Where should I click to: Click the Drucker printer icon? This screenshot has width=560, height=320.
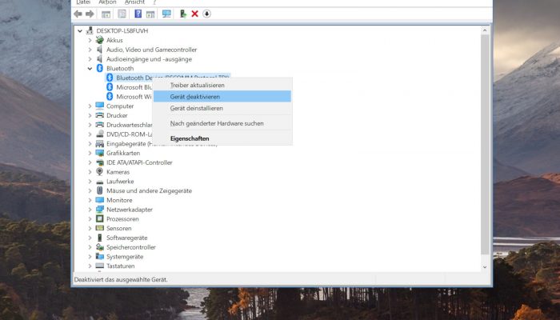[x=100, y=115]
